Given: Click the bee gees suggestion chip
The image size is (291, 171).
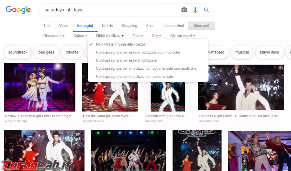Looking at the screenshot, I should point(46,52).
